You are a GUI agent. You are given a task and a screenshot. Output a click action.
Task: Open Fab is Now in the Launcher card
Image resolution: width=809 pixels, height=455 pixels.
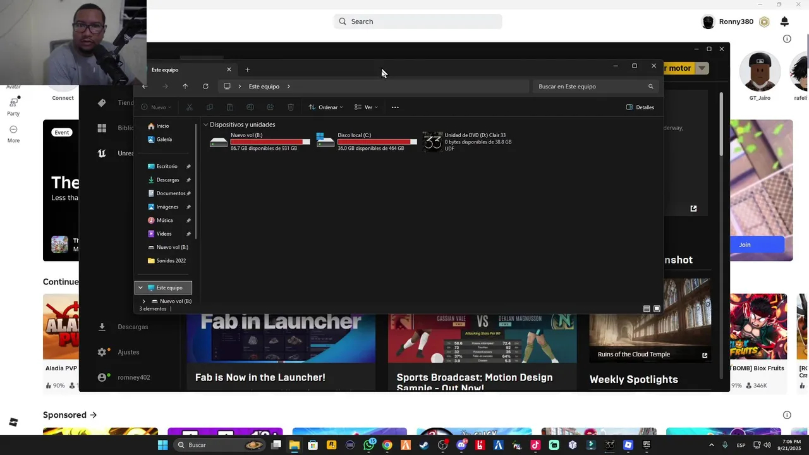point(281,351)
